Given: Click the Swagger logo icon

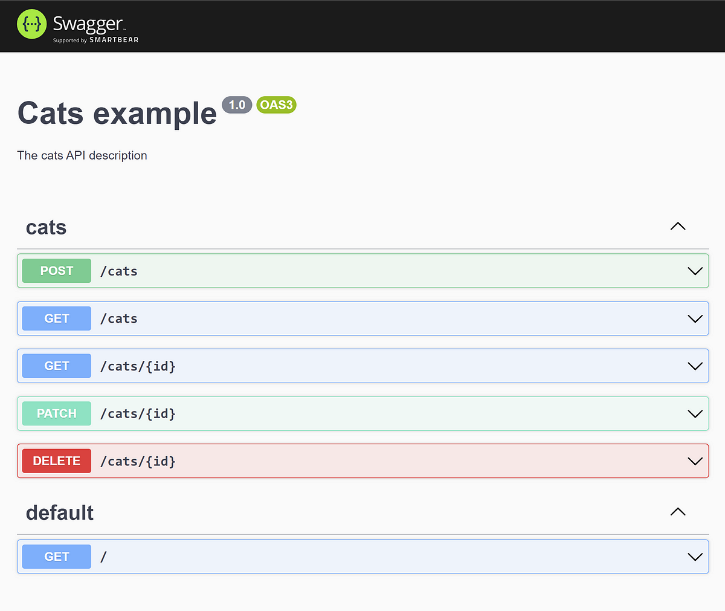Looking at the screenshot, I should pyautogui.click(x=31, y=25).
